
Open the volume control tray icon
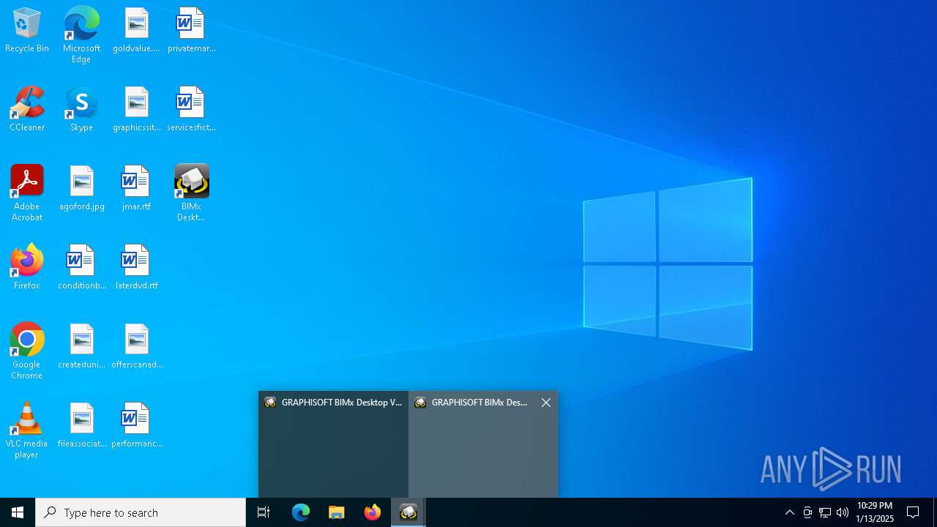pos(843,512)
